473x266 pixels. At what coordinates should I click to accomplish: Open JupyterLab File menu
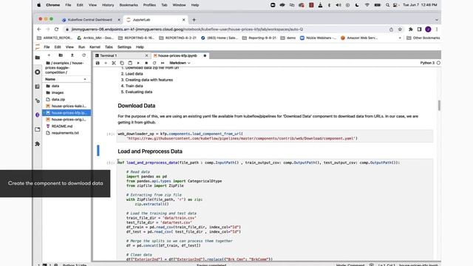(x=47, y=47)
